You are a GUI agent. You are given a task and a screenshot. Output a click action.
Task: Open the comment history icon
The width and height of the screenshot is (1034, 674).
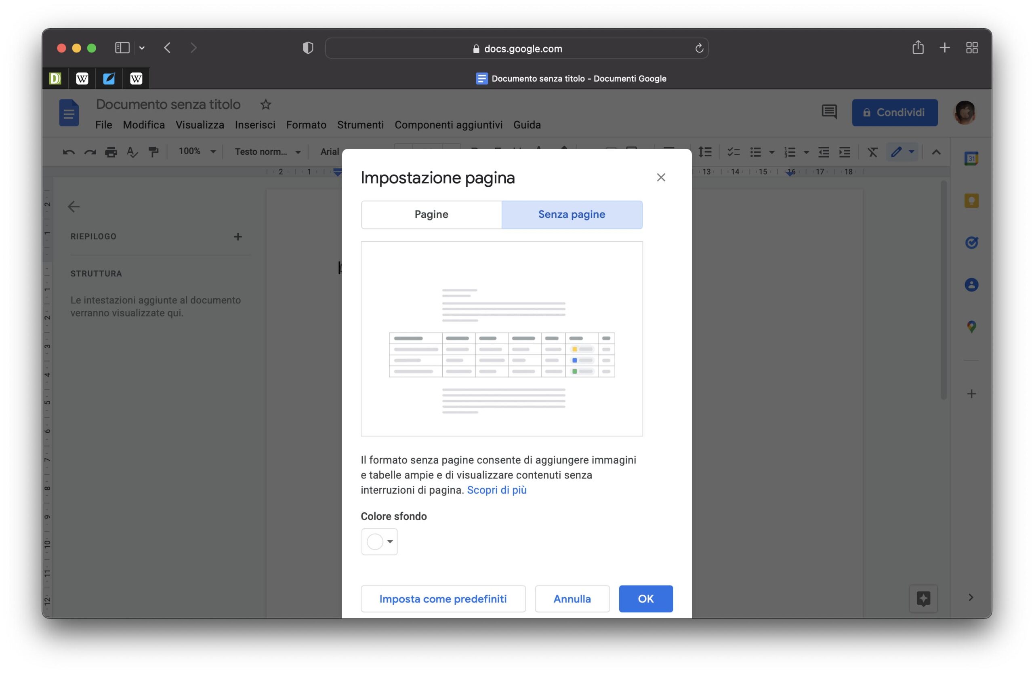point(828,112)
